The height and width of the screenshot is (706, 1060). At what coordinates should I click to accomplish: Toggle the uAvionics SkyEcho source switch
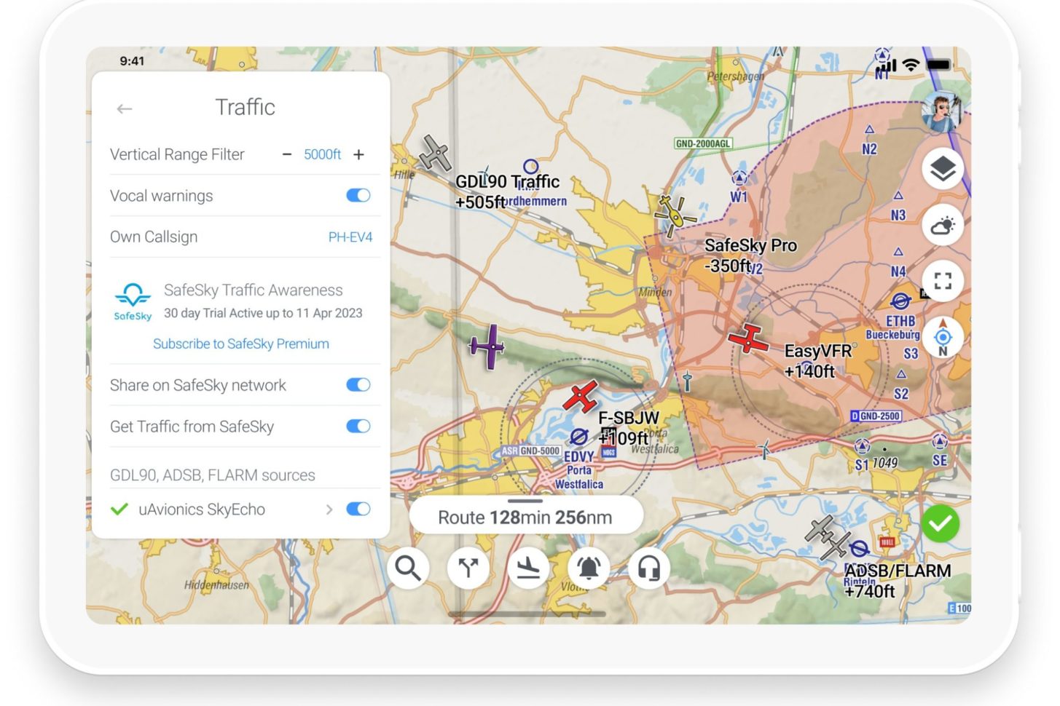coord(358,509)
